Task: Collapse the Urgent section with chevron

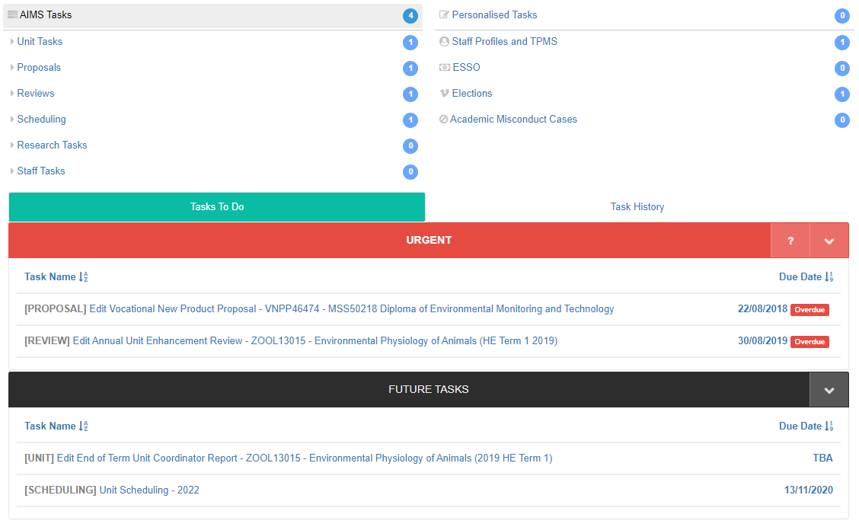Action: point(829,241)
